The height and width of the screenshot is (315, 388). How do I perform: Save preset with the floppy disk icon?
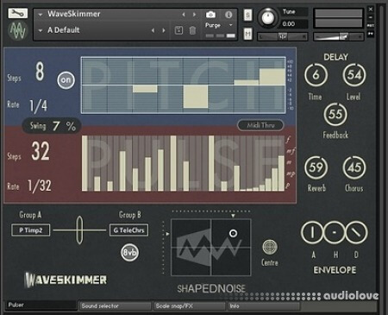(x=178, y=30)
